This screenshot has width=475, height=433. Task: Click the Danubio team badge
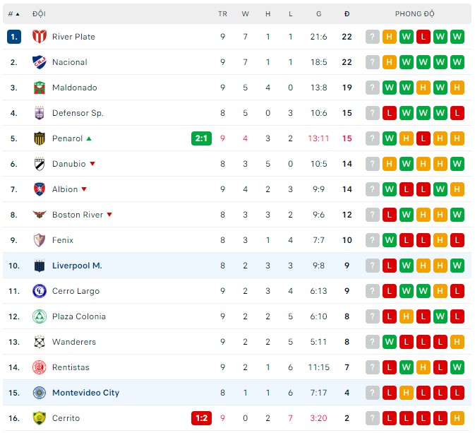click(x=40, y=164)
